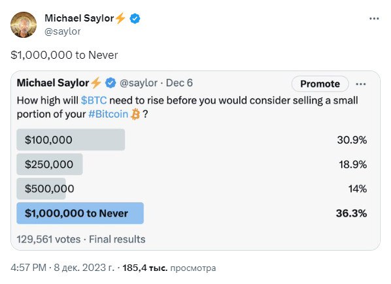Open the $BTC cashtag link

point(94,101)
